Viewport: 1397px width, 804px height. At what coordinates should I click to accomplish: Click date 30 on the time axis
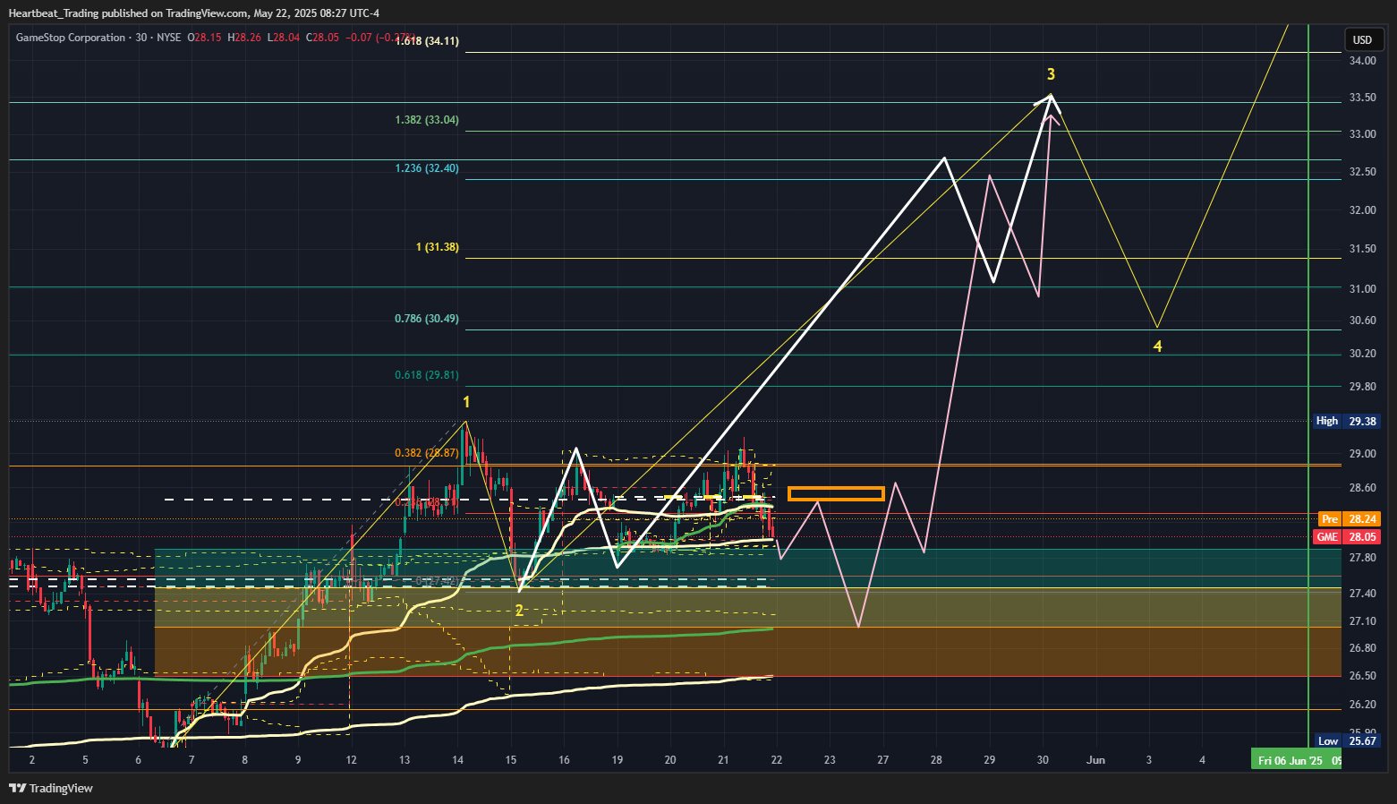point(1043,760)
